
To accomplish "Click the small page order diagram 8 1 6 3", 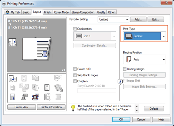I will point(13,42).
